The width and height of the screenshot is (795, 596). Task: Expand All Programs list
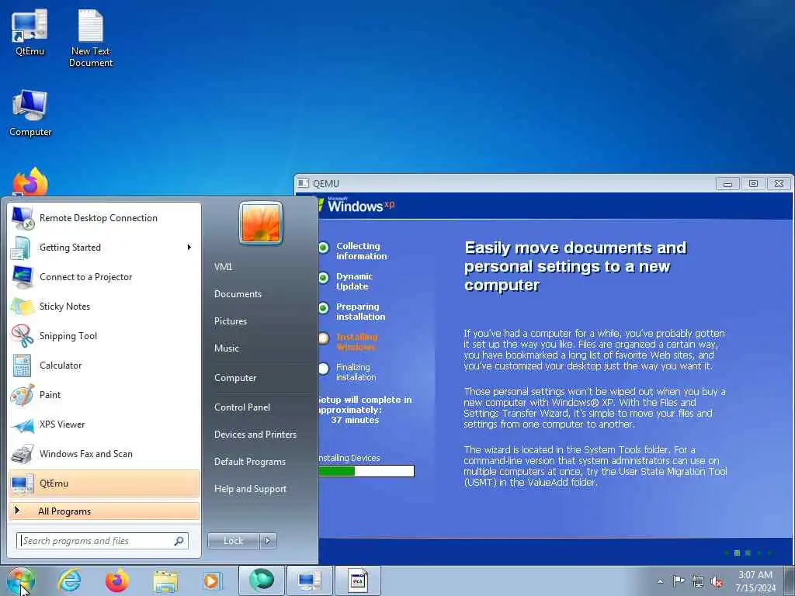[104, 511]
